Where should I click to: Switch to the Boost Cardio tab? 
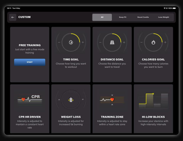tap(143, 17)
